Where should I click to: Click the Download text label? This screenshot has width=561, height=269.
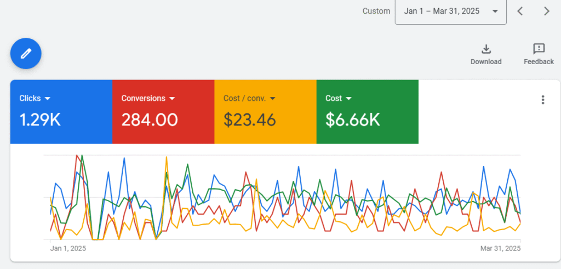click(x=486, y=62)
